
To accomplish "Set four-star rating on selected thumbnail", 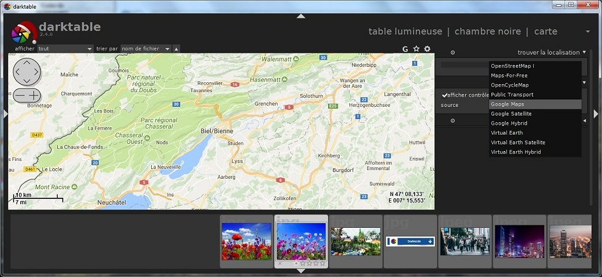I will [316, 263].
